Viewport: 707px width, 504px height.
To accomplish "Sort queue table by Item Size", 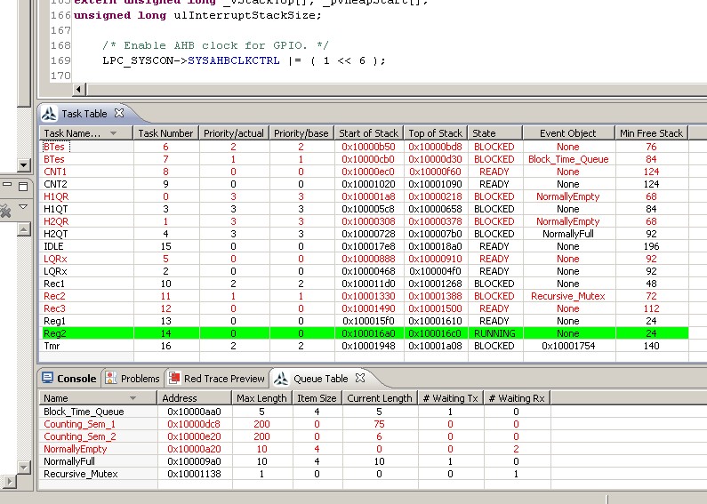I will (317, 398).
